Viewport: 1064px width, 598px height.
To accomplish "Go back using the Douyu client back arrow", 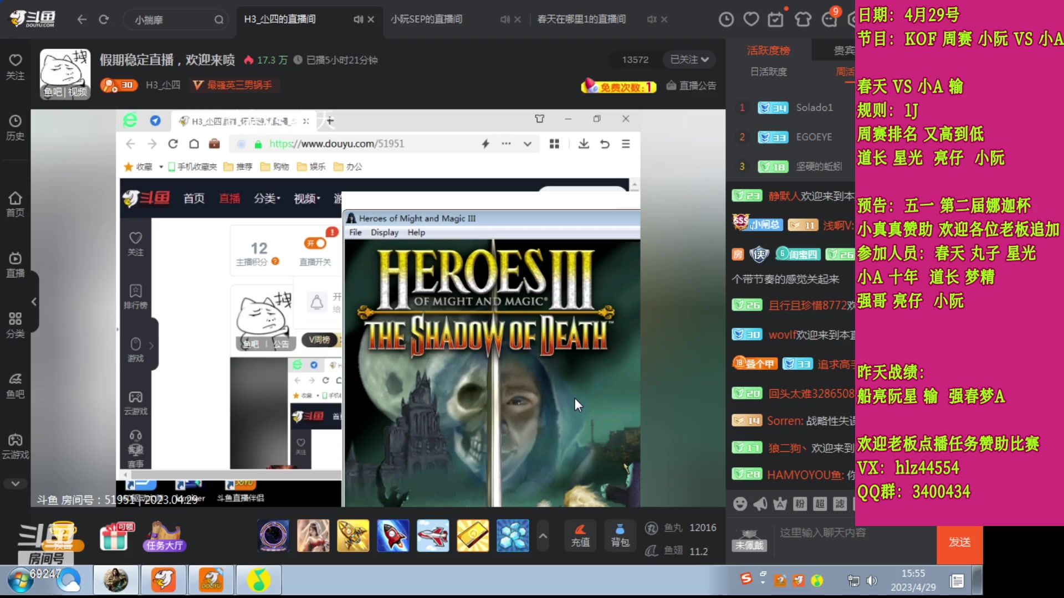I will (82, 19).
